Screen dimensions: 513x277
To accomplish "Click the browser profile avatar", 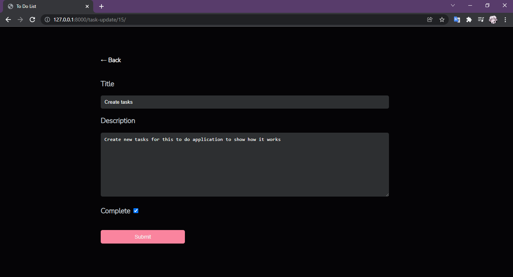I will click(493, 20).
